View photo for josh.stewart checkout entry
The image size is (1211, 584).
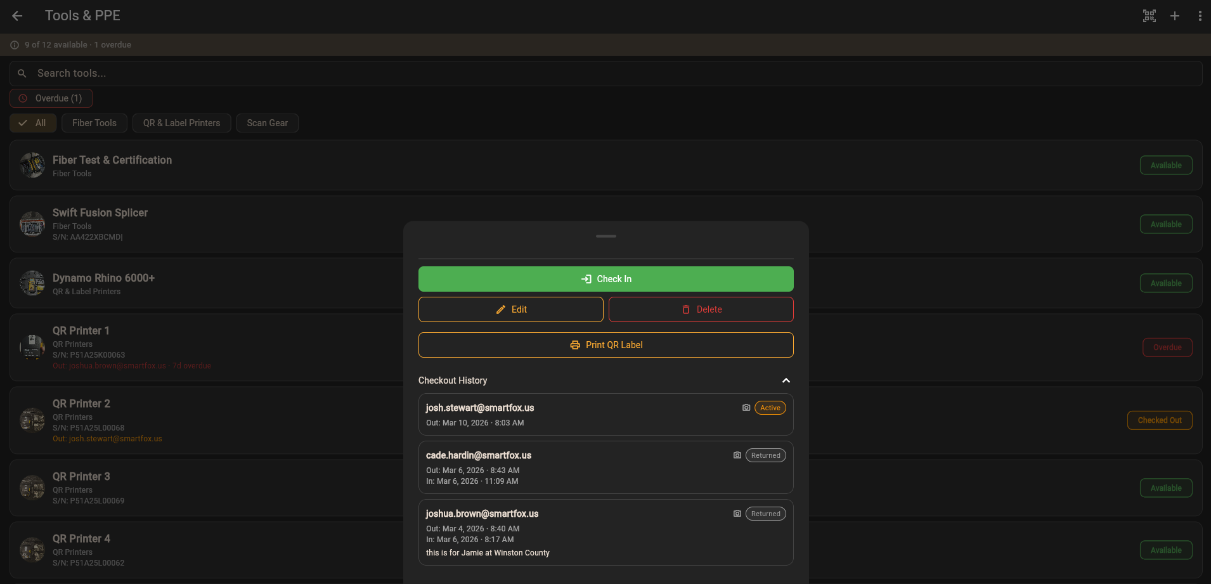[746, 408]
